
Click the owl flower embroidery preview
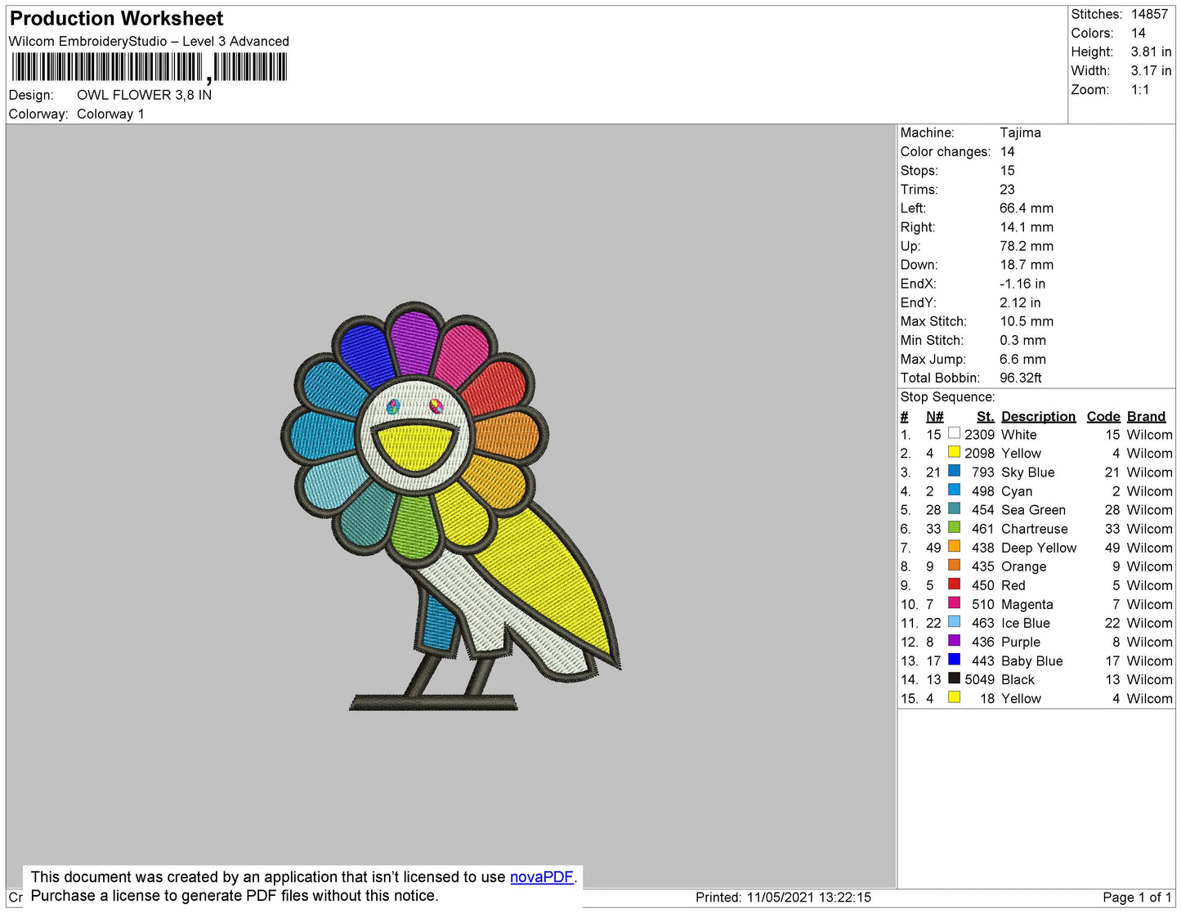[450, 506]
